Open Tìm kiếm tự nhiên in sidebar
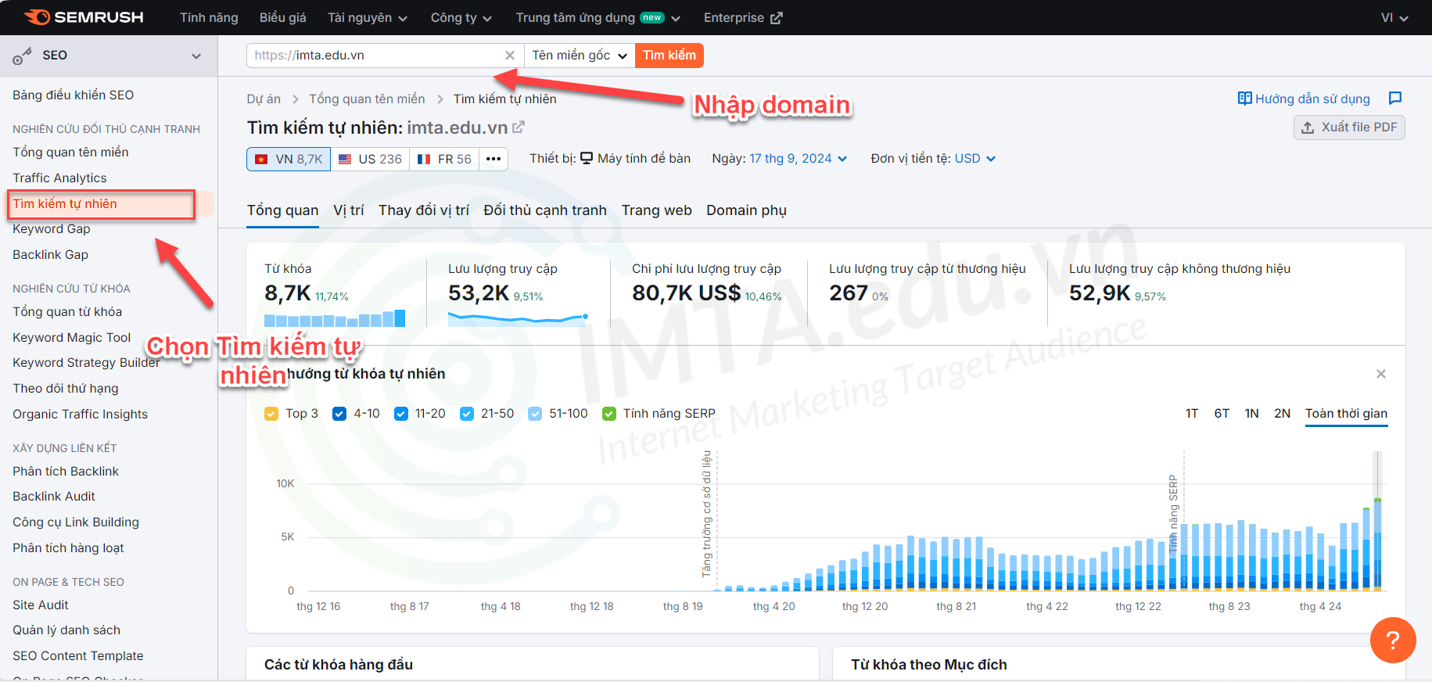Image resolution: width=1432 pixels, height=682 pixels. pos(65,204)
